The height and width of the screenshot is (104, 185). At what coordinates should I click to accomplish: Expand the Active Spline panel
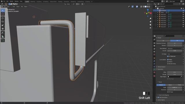coord(161,100)
